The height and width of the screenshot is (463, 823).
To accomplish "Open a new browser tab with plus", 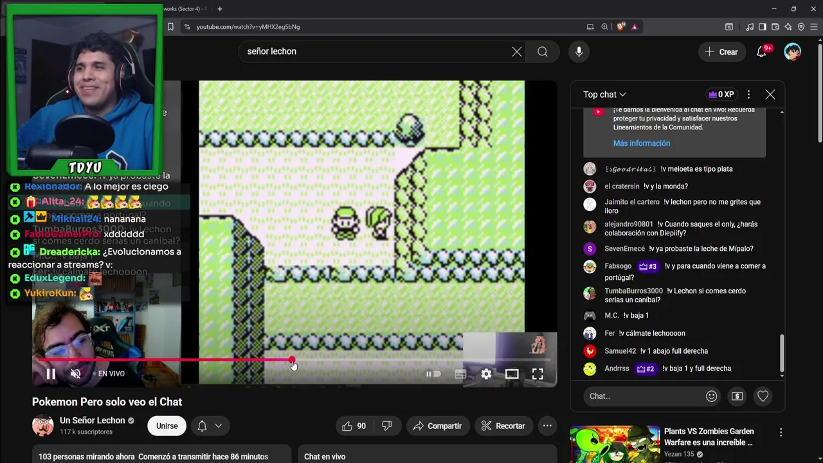I will coord(220,9).
